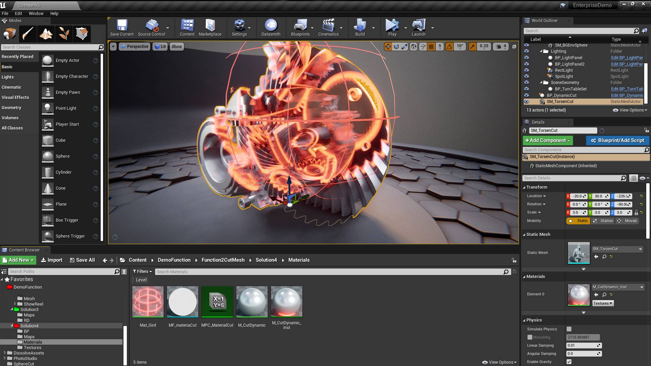This screenshot has width=651, height=366.
Task: Open Source Control toolbar icon
Action: pyautogui.click(x=152, y=27)
